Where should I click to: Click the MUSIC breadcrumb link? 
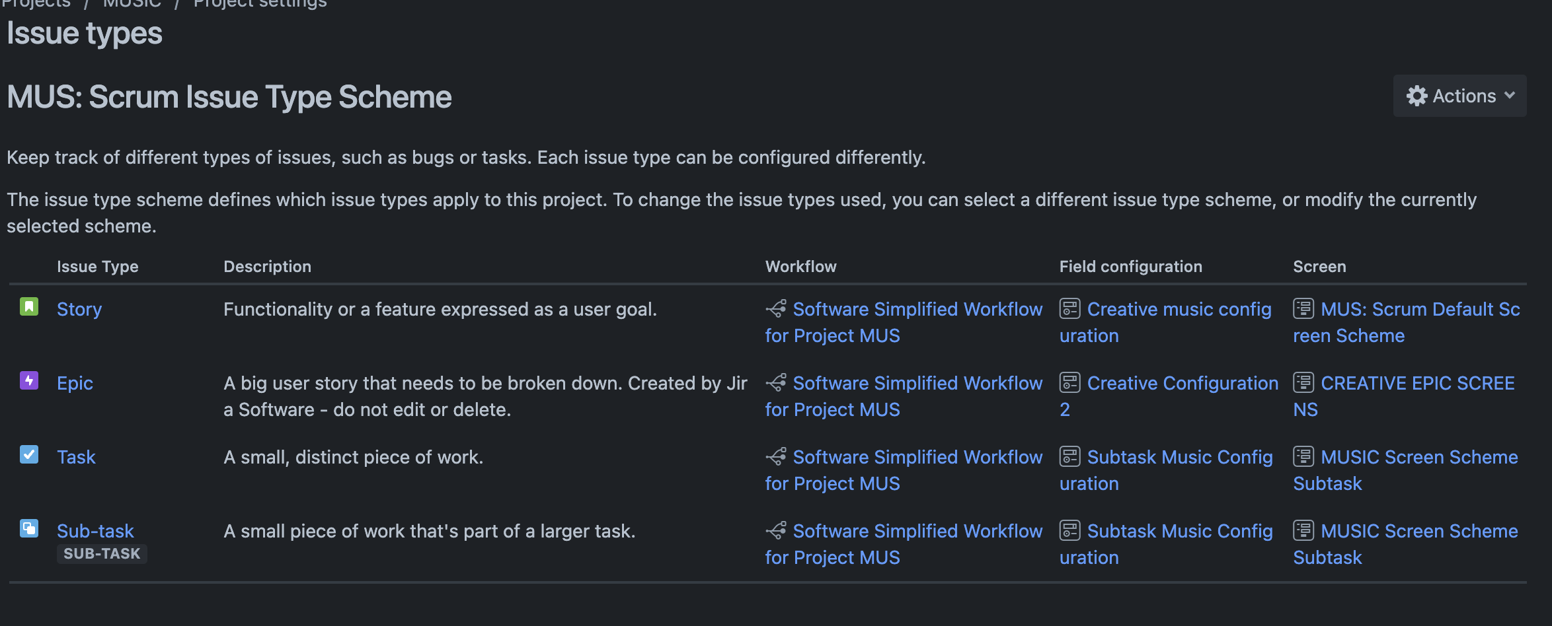coord(132,4)
